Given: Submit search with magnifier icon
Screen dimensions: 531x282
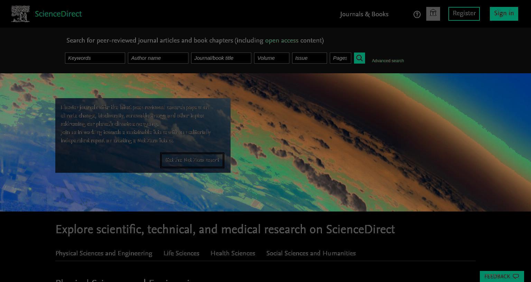Looking at the screenshot, I should pyautogui.click(x=359, y=58).
